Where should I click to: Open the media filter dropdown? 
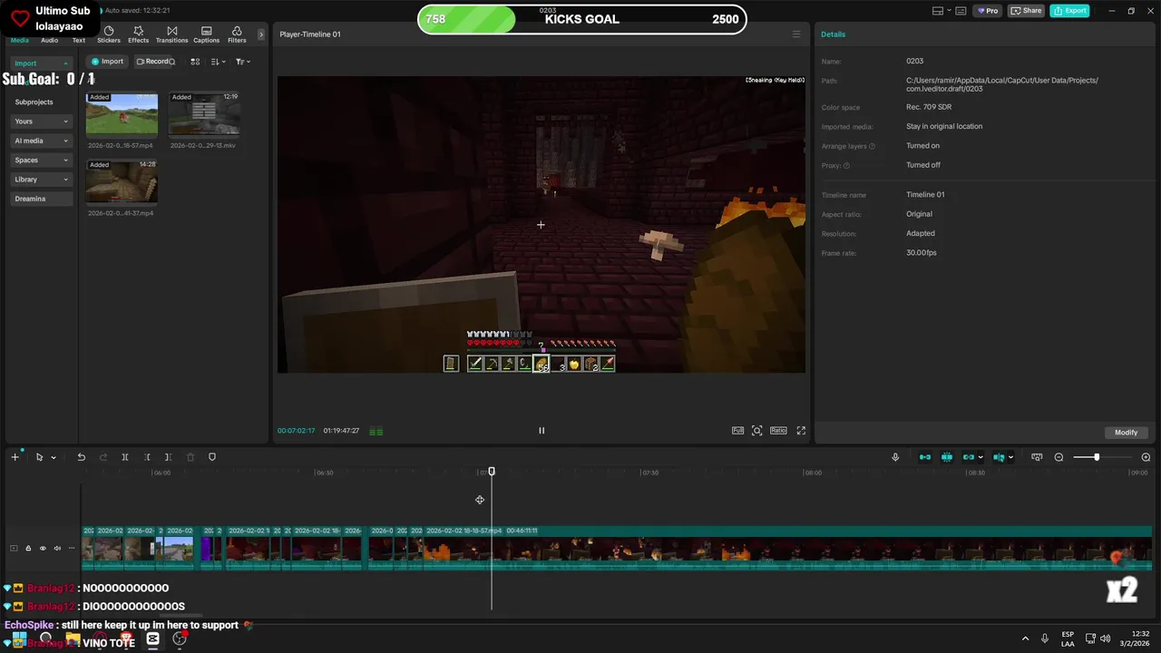pos(242,62)
